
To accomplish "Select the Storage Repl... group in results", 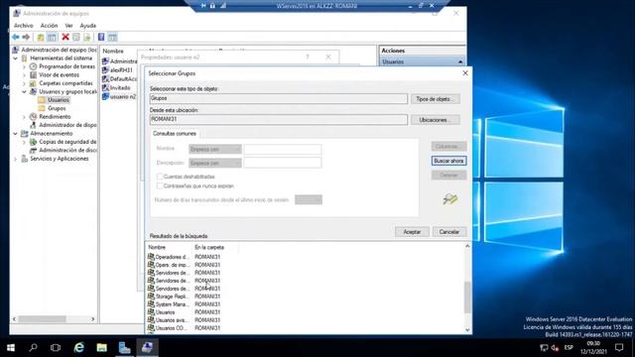I will click(172, 297).
